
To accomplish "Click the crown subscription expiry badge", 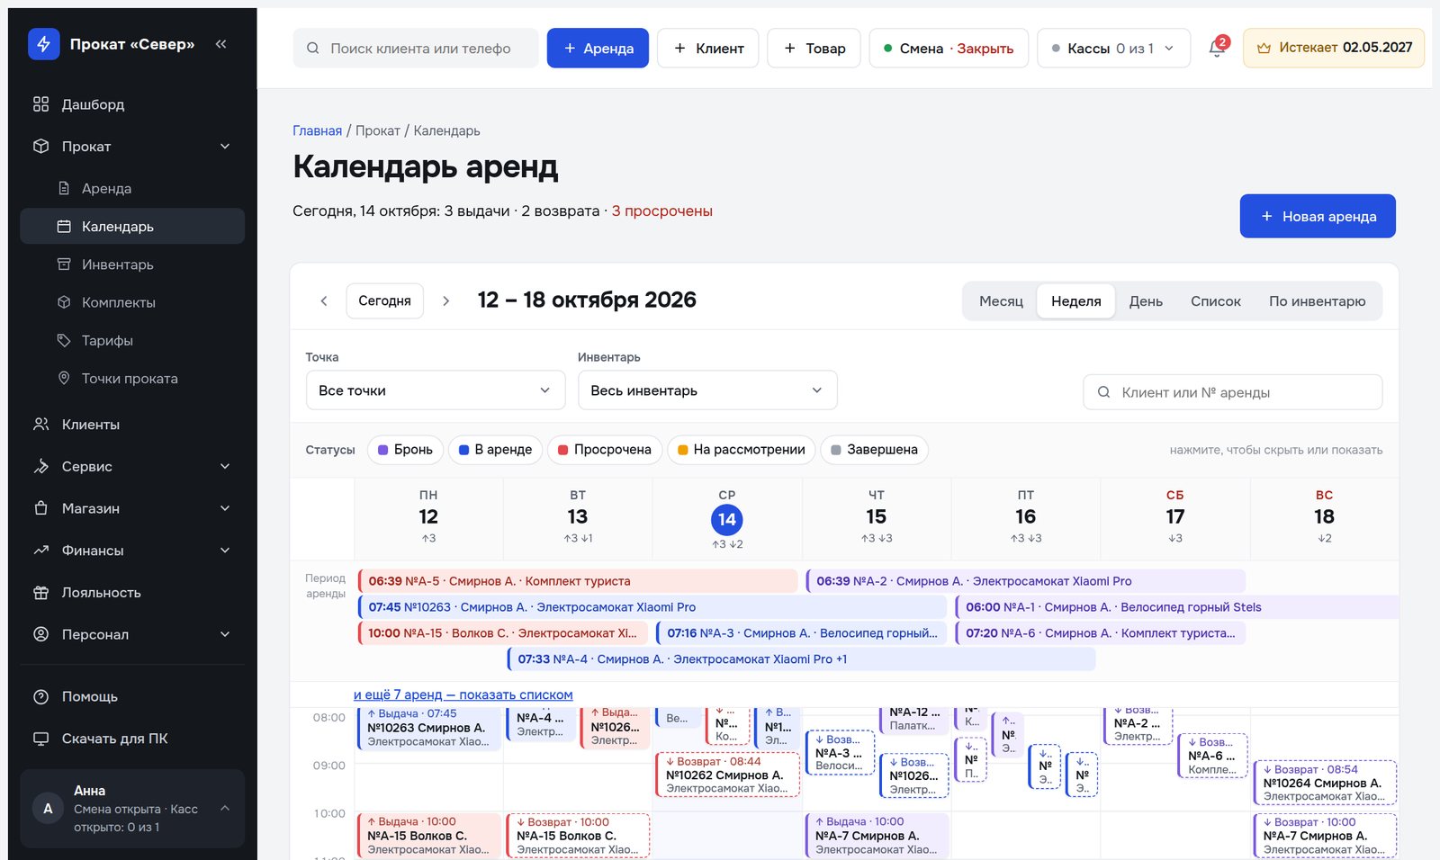I will 1334,48.
